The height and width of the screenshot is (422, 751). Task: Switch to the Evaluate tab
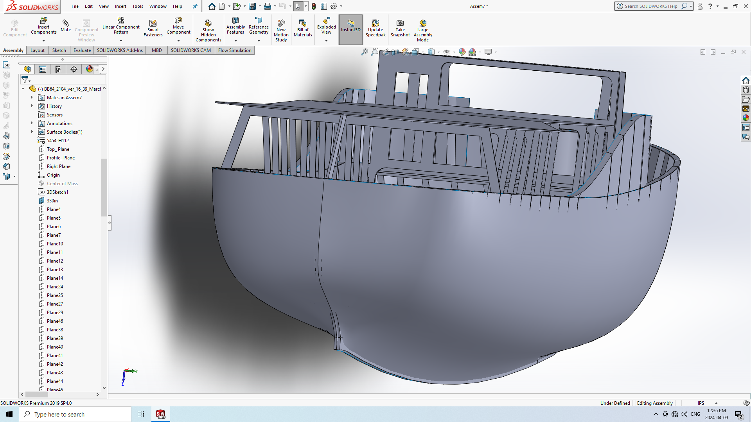click(82, 50)
